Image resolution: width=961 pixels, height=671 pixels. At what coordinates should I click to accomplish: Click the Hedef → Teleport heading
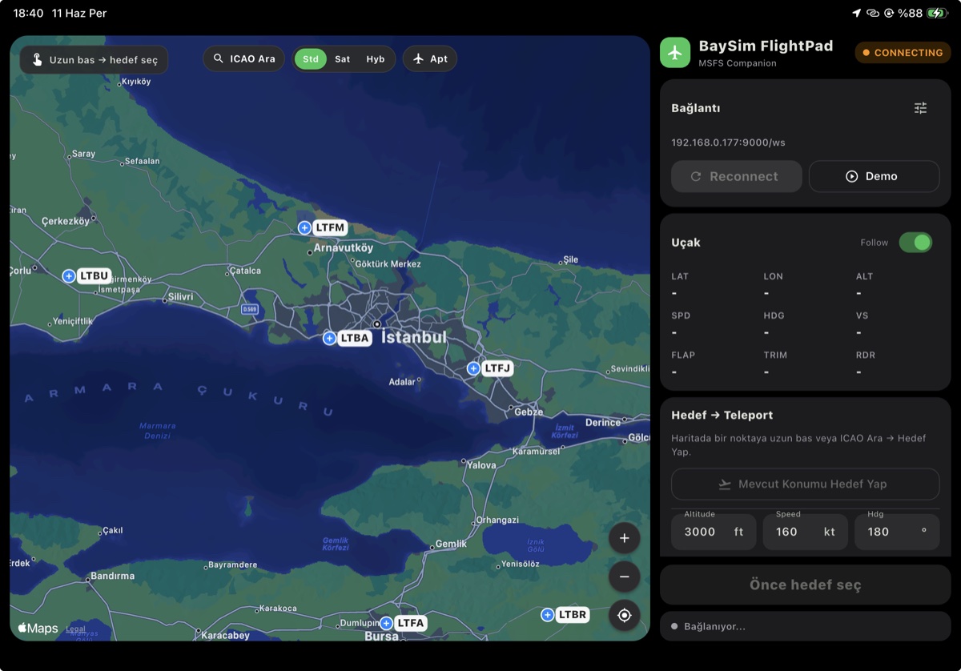(x=722, y=415)
